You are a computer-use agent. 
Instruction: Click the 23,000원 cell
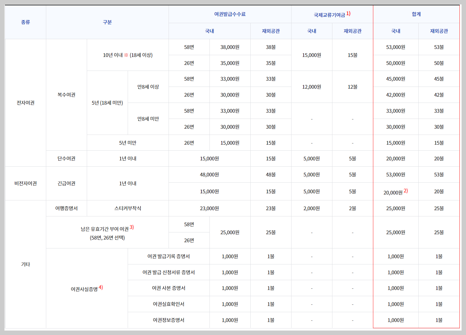209,208
